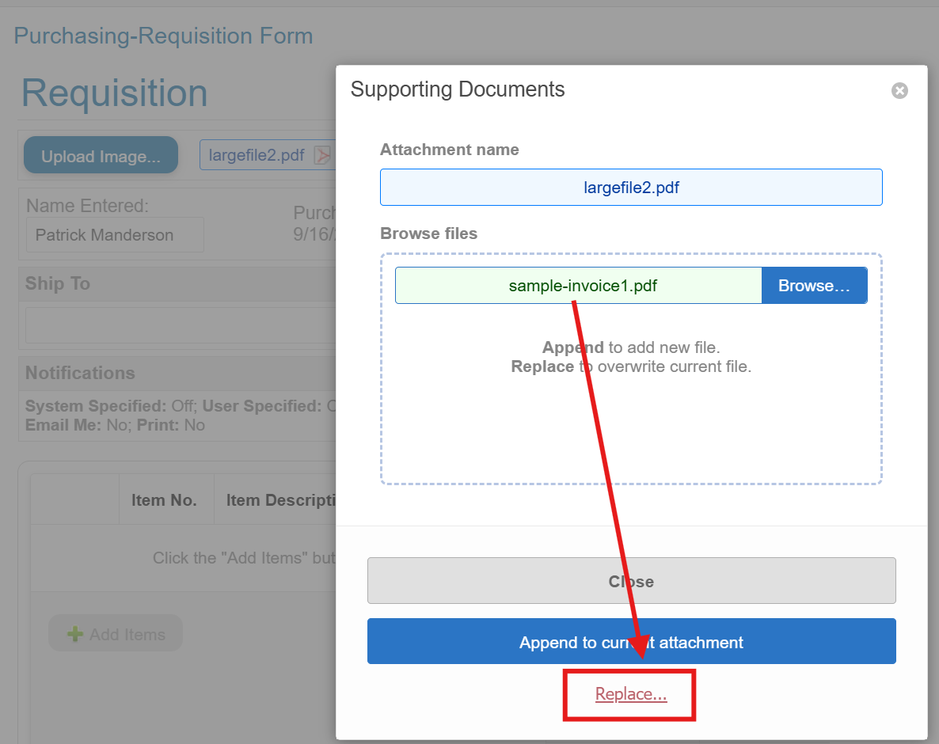Click the Item No. column header
The image size is (939, 744).
click(x=164, y=500)
